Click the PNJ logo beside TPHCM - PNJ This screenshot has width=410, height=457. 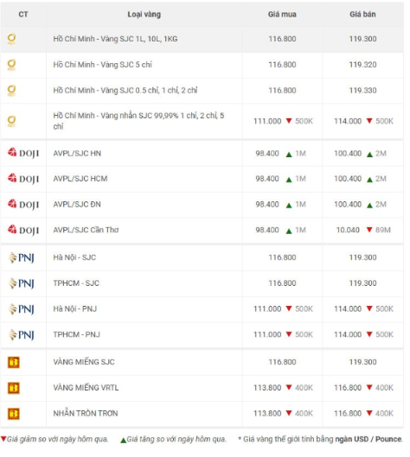click(x=22, y=334)
